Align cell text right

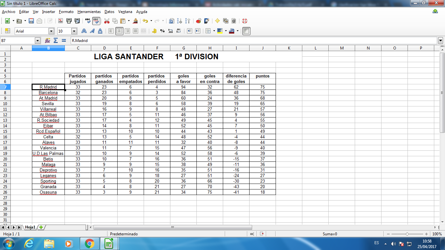click(x=127, y=31)
